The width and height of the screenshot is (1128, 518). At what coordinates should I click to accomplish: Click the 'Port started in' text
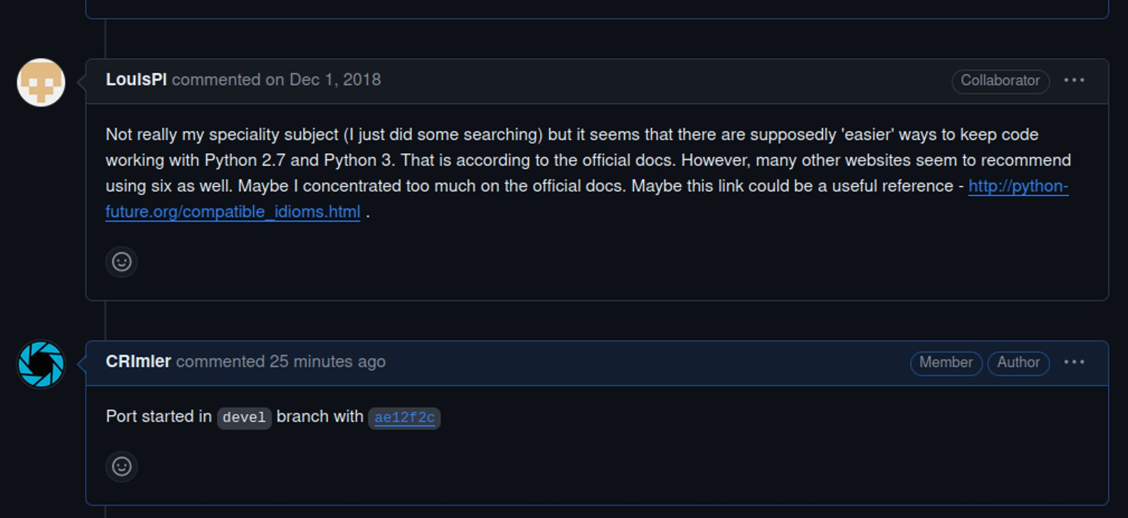click(x=158, y=416)
